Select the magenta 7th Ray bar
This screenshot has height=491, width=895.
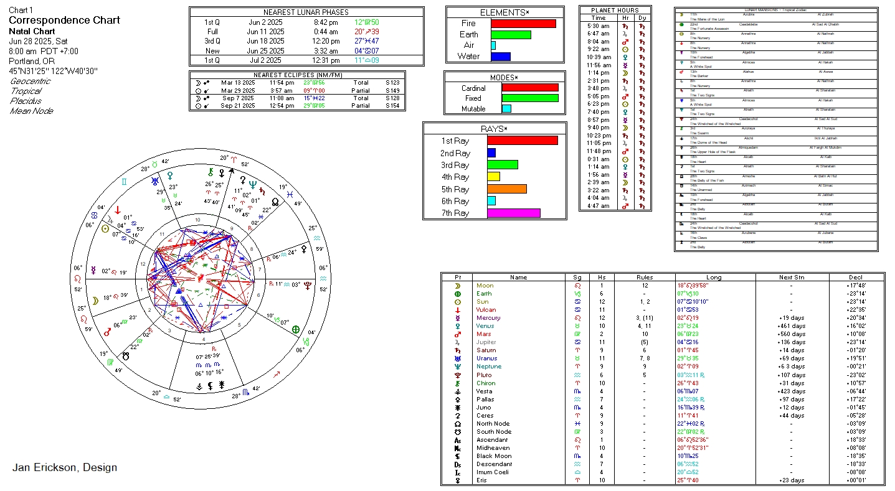513,213
